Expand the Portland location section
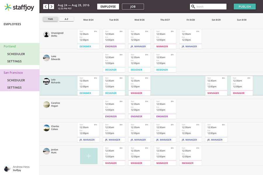The image size is (263, 175). pyautogui.click(x=10, y=46)
